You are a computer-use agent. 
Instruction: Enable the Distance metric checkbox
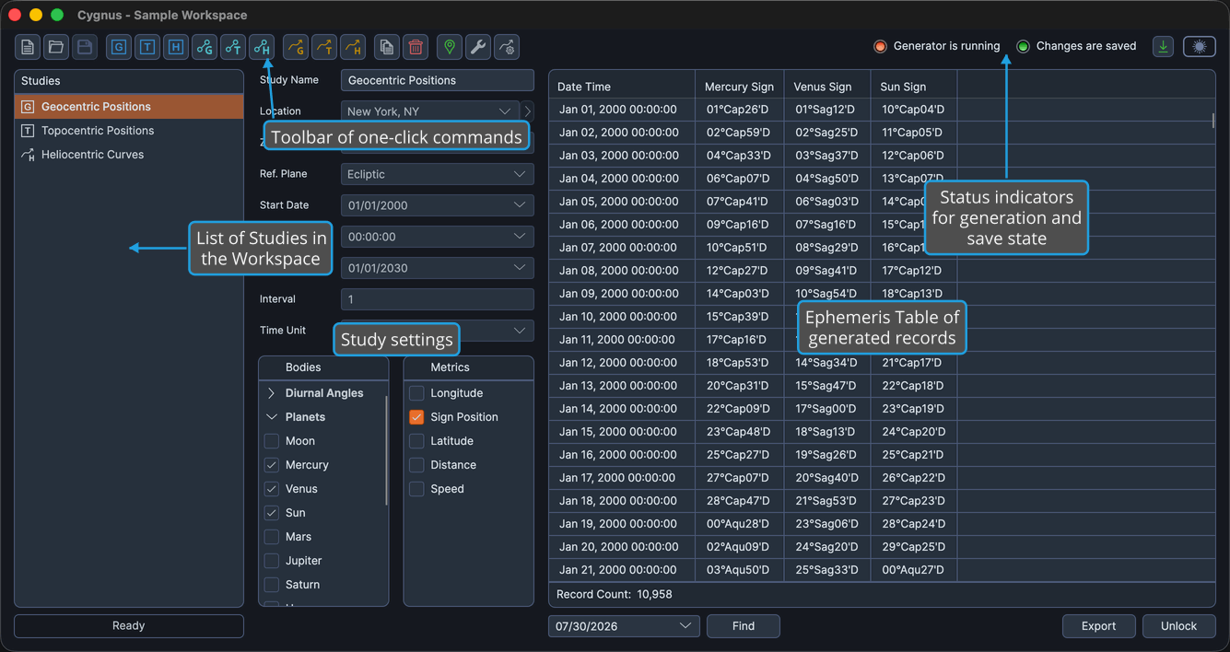416,465
